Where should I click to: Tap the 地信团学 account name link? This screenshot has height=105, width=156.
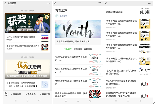tap(63, 16)
